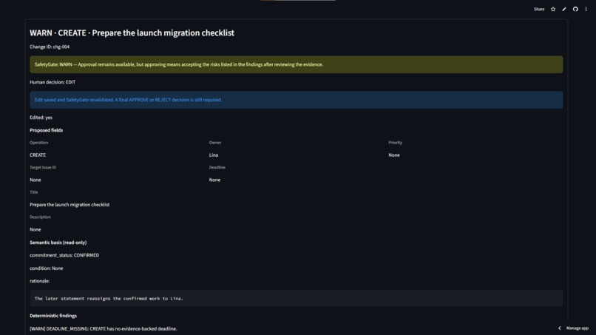Click the Owner value Lina
This screenshot has height=335, width=596.
(213, 155)
